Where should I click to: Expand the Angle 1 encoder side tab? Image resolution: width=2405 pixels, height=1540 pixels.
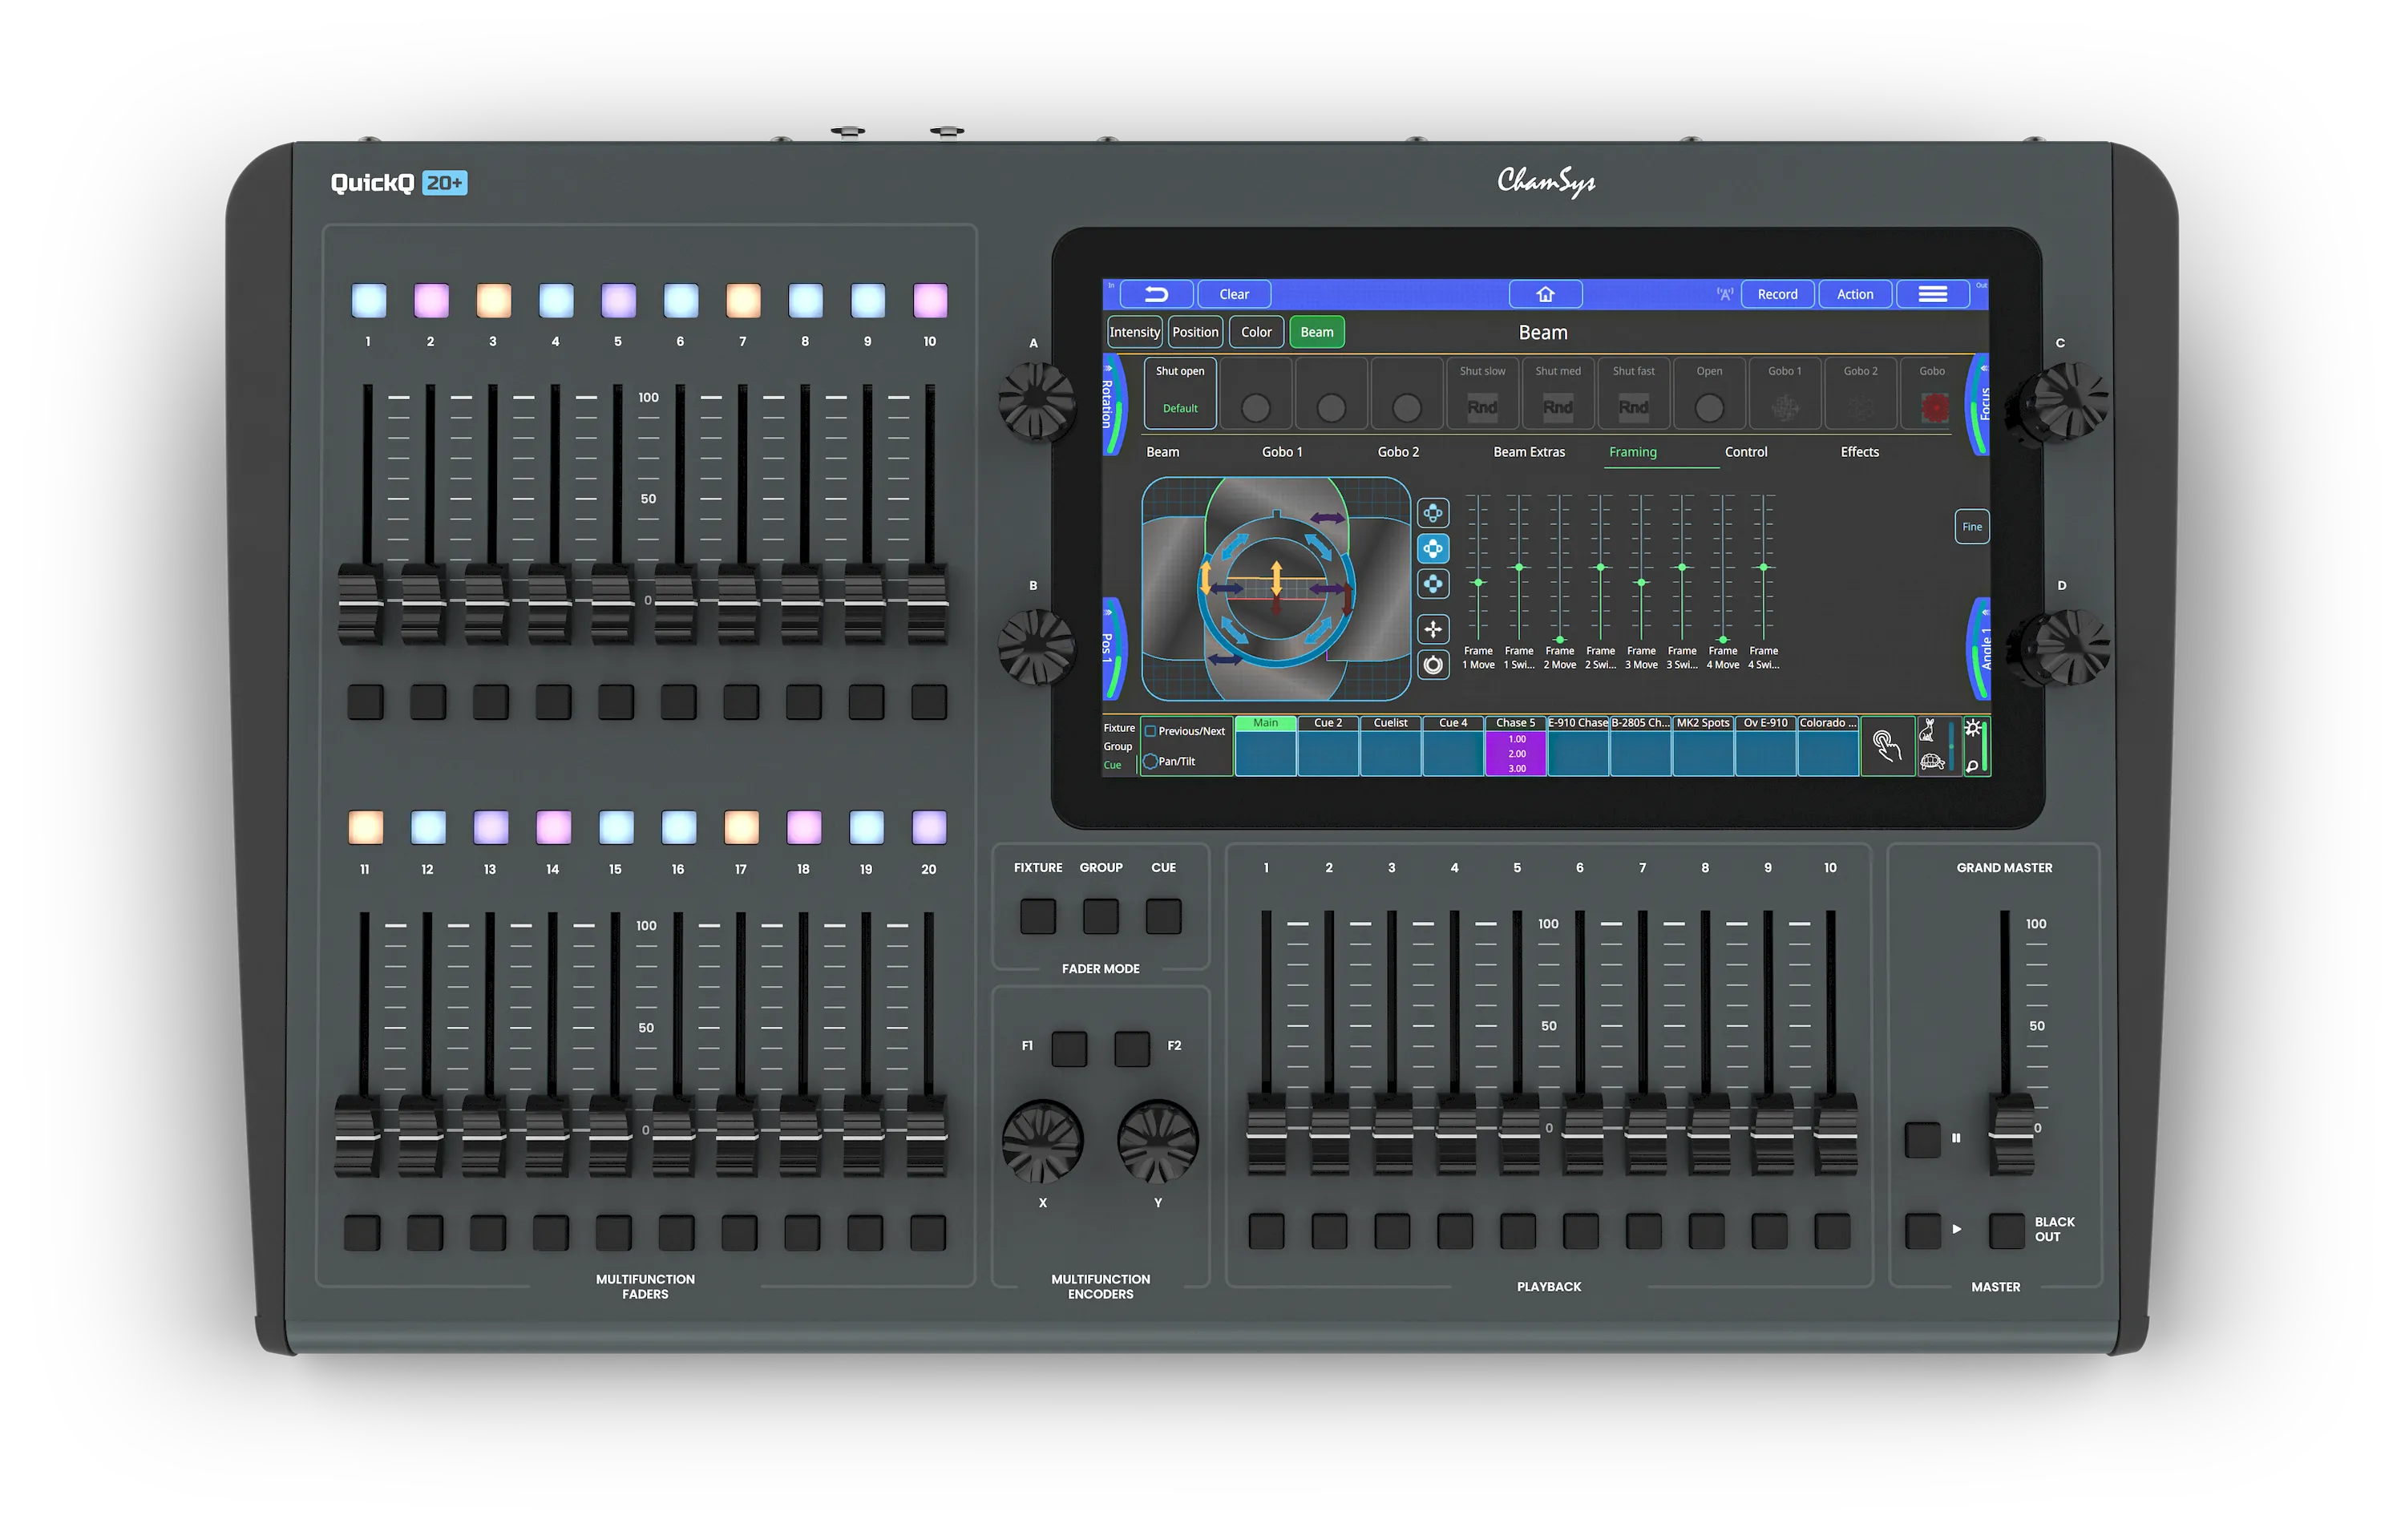click(1980, 648)
